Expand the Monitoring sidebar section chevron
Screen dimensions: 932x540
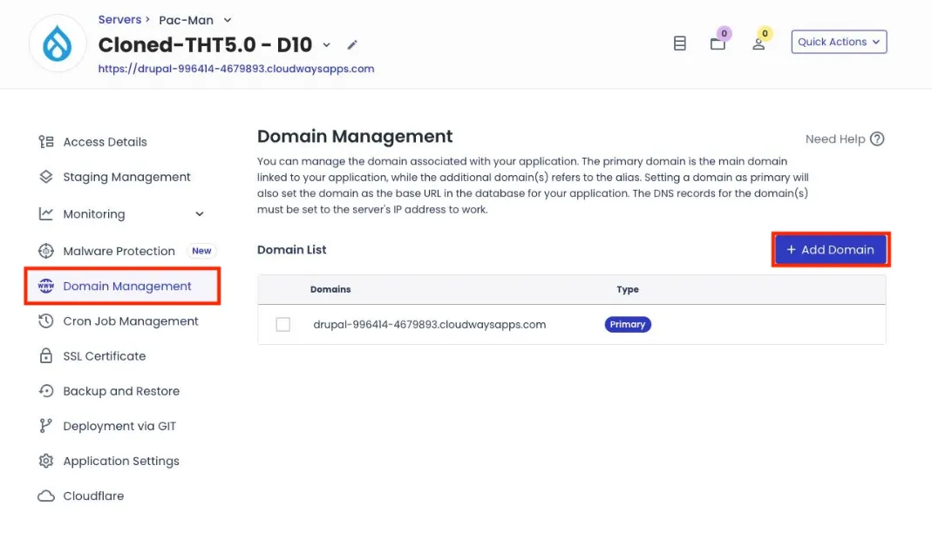200,214
